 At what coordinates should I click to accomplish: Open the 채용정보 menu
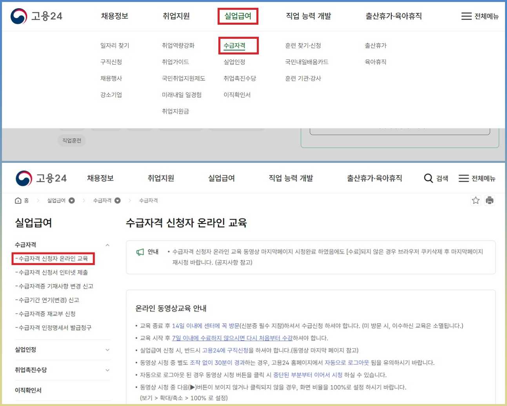pos(100,178)
